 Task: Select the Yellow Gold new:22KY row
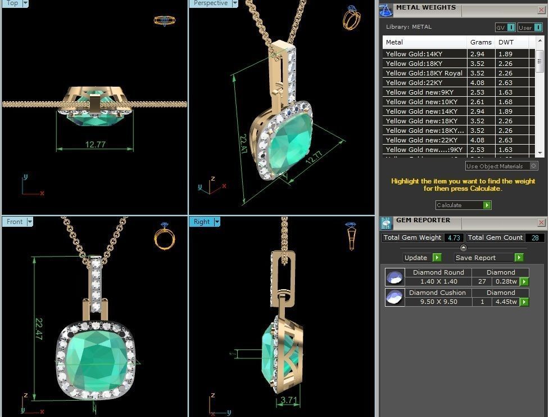[459, 140]
